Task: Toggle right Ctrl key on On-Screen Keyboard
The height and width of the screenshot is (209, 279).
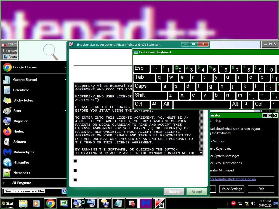Action: 262,104
